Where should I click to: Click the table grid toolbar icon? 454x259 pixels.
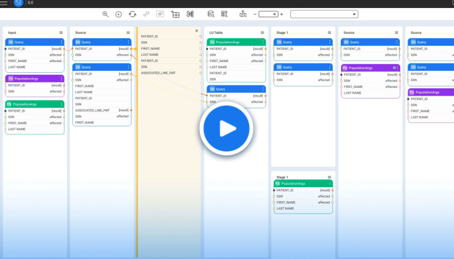(x=175, y=14)
